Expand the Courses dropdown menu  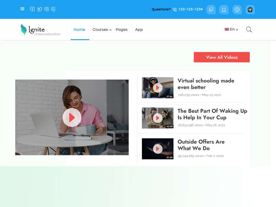click(x=102, y=30)
